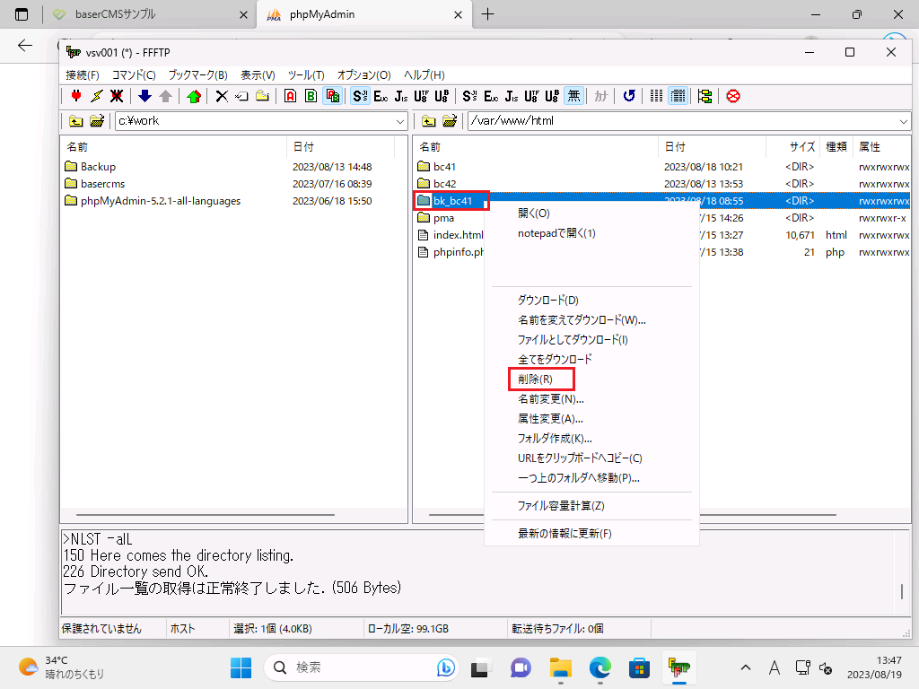Open the ブックマーク(B) menu
Viewport: 919px width, 689px height.
pyautogui.click(x=197, y=75)
